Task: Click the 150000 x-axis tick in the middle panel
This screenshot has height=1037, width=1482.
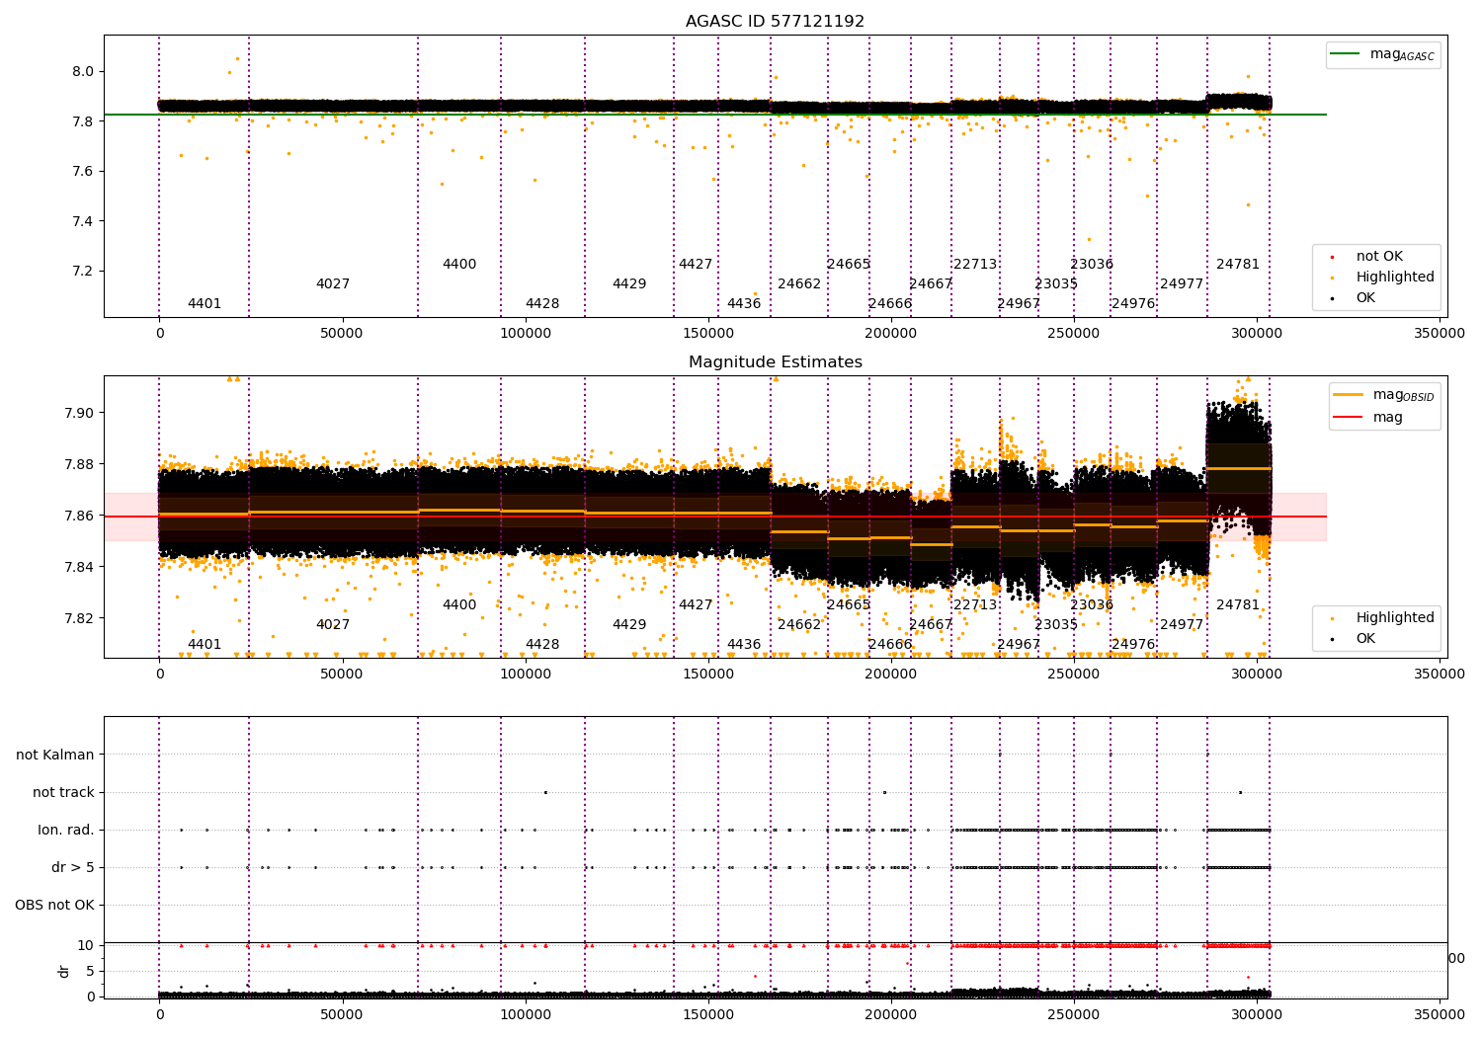Action: (x=708, y=675)
